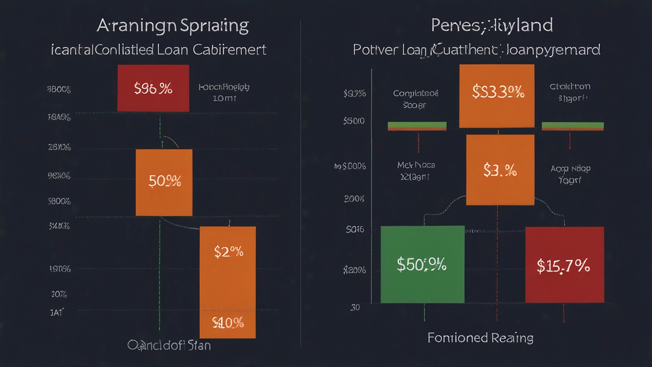Select the green $50.9% block
The height and width of the screenshot is (367, 652).
pos(422,264)
